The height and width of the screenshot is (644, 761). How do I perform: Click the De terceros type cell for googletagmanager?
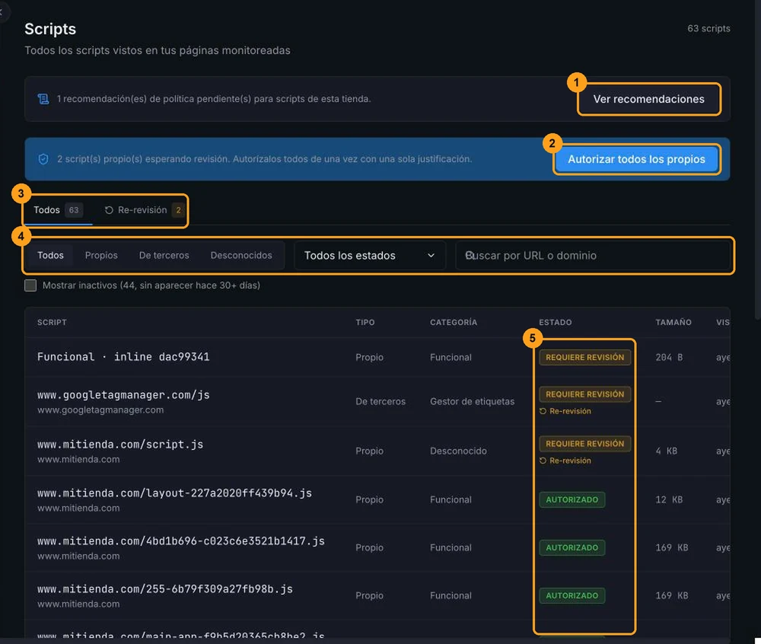point(380,401)
